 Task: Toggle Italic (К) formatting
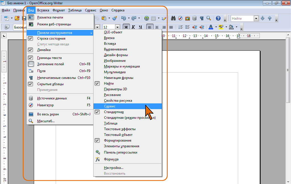coord(133,27)
